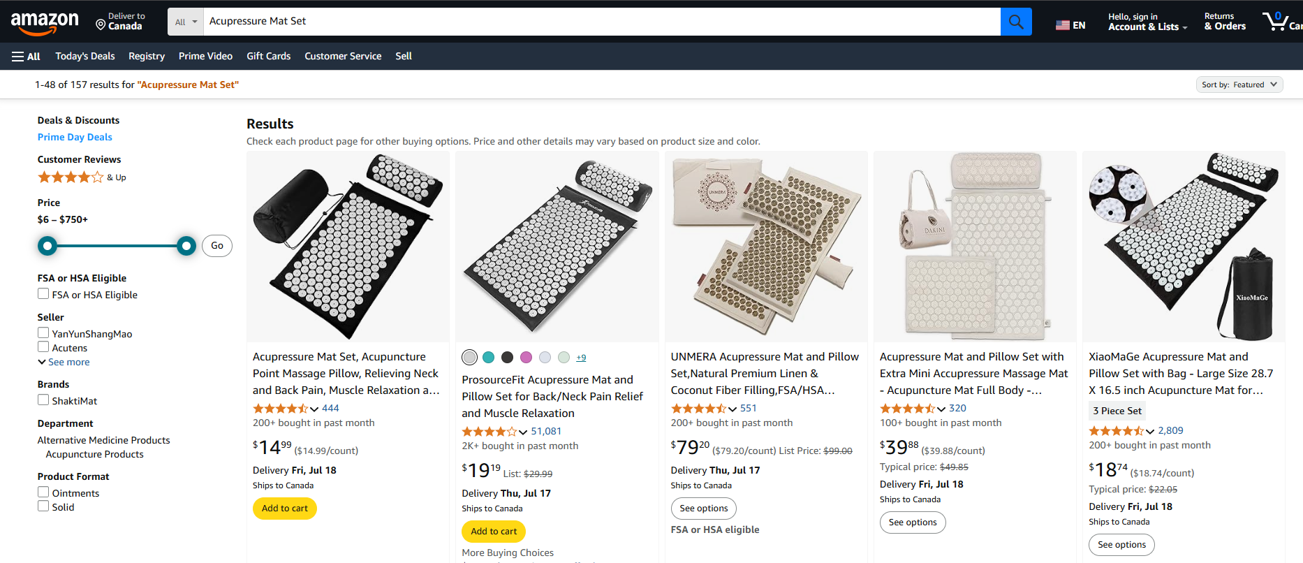Click the Amazon logo
This screenshot has width=1303, height=563.
click(x=45, y=22)
